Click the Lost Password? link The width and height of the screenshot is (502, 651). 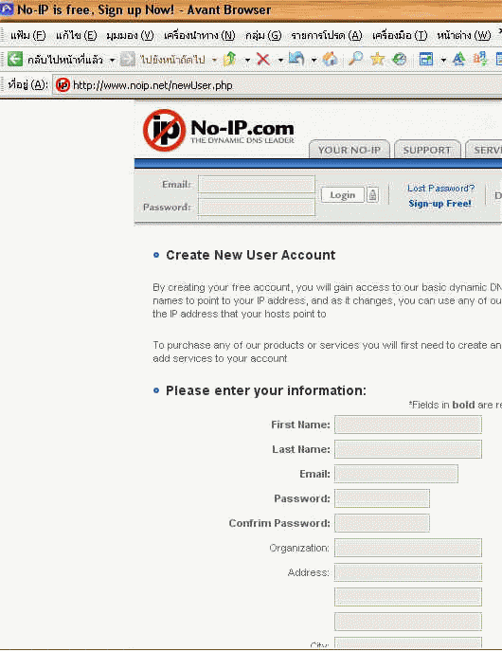[x=440, y=188]
